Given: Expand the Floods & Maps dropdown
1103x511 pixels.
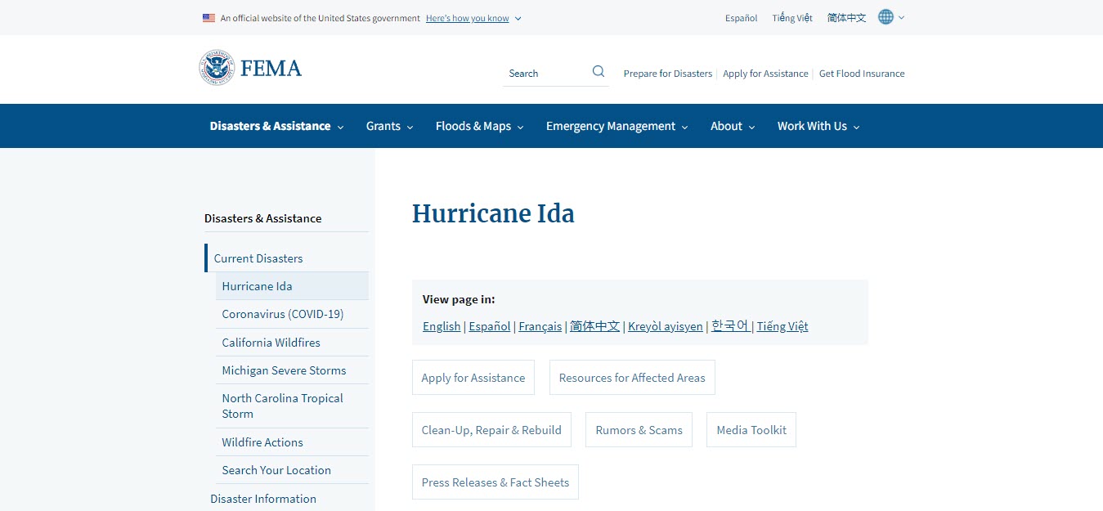Looking at the screenshot, I should tap(473, 126).
